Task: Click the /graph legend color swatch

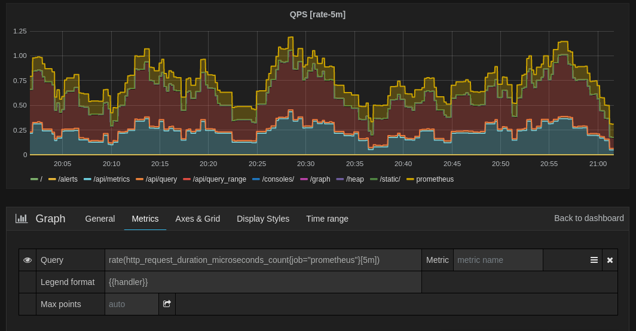Action: click(x=304, y=179)
